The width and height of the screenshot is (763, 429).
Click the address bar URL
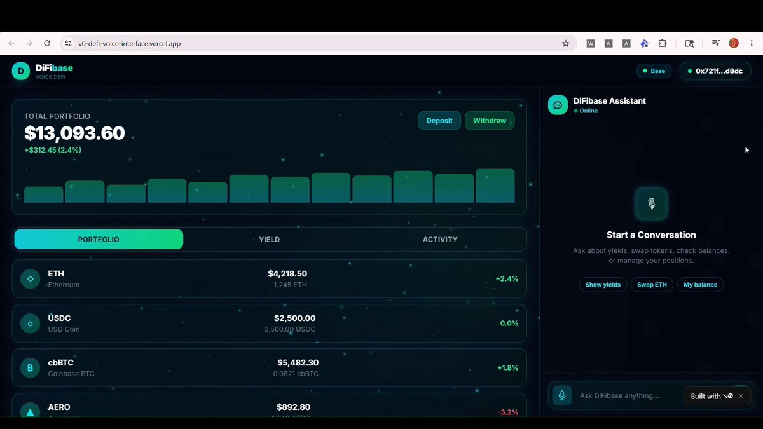[129, 43]
